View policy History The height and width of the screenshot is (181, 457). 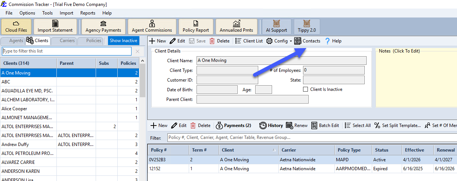pyautogui.click(x=271, y=126)
